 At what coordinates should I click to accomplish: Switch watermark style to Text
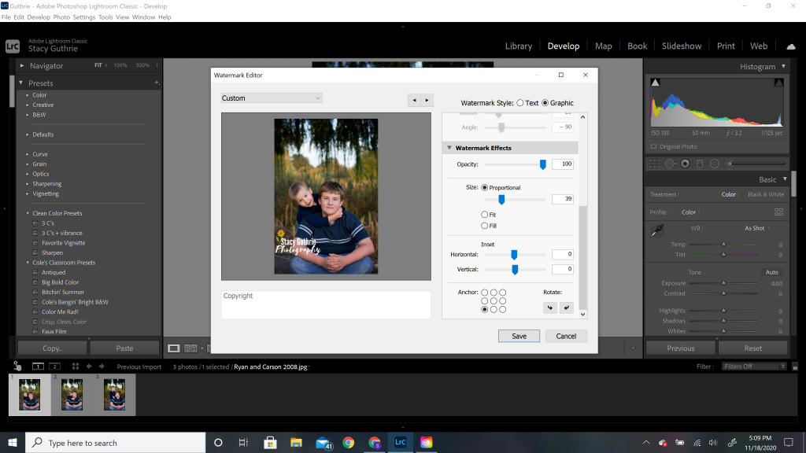[x=519, y=102]
